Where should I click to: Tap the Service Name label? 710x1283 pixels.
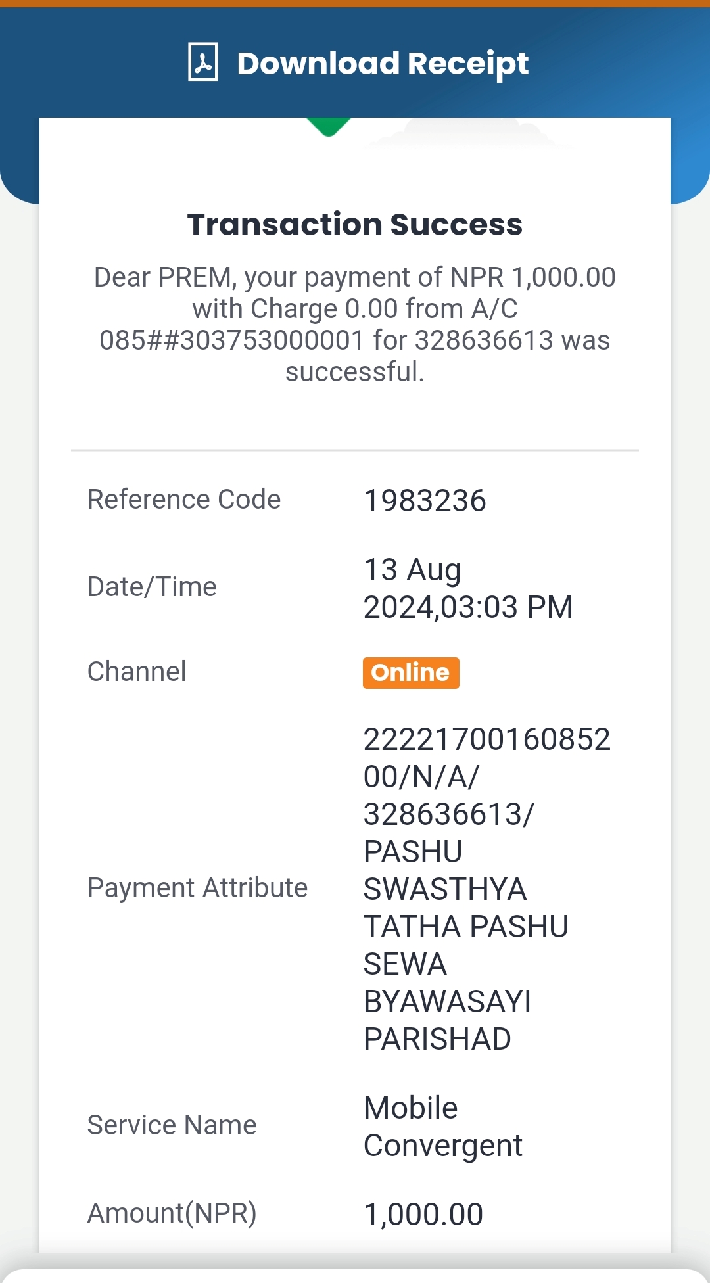[x=172, y=1125]
